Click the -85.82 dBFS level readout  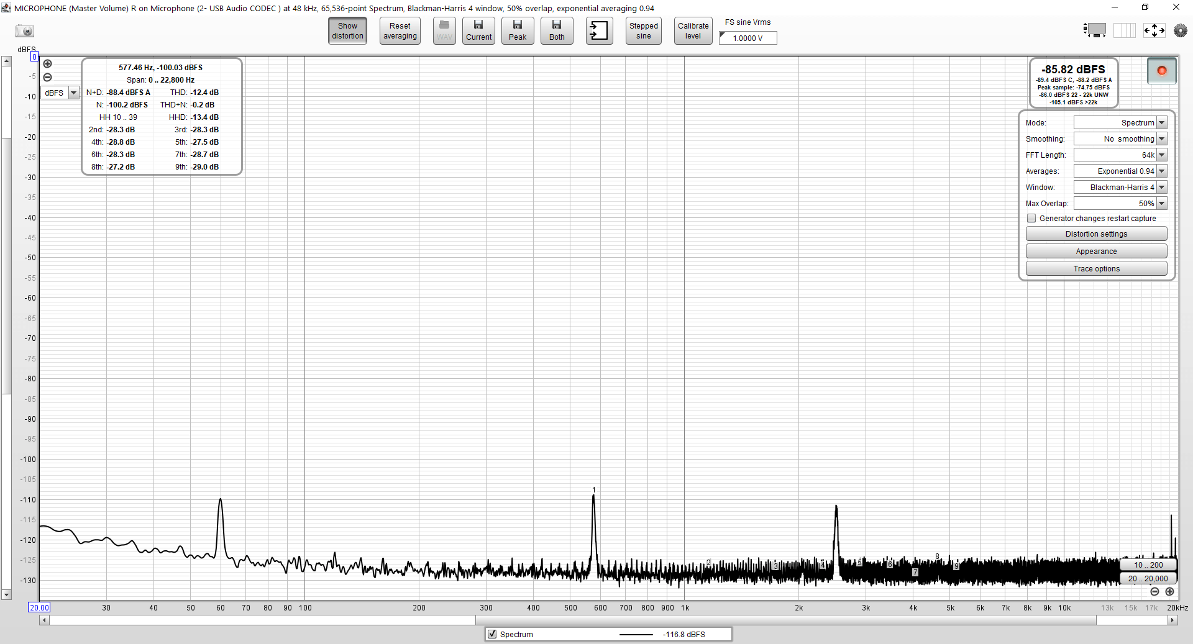click(1073, 70)
